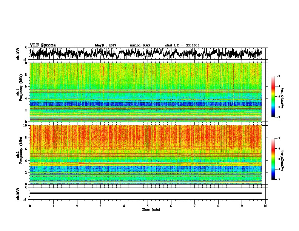Image resolution: width=299 pixels, height=231 pixels.
Task: Click time axis tick label "2"
Action: 77,206
